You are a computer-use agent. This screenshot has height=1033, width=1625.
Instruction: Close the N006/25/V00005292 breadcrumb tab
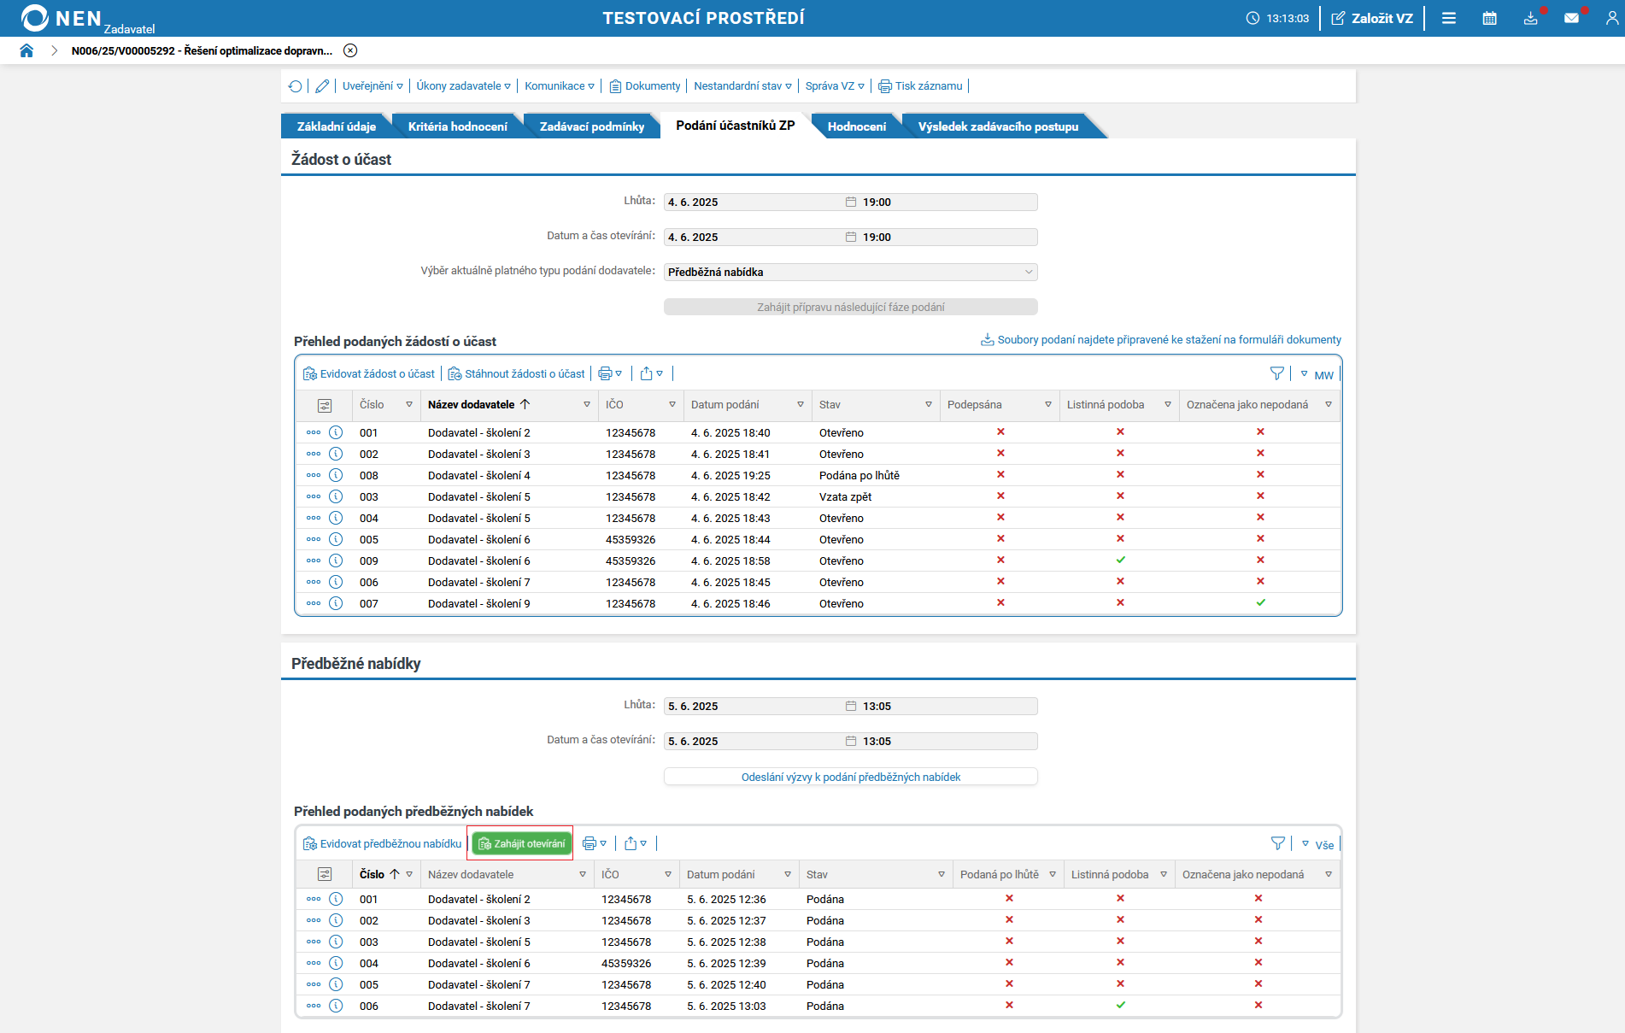point(350,50)
